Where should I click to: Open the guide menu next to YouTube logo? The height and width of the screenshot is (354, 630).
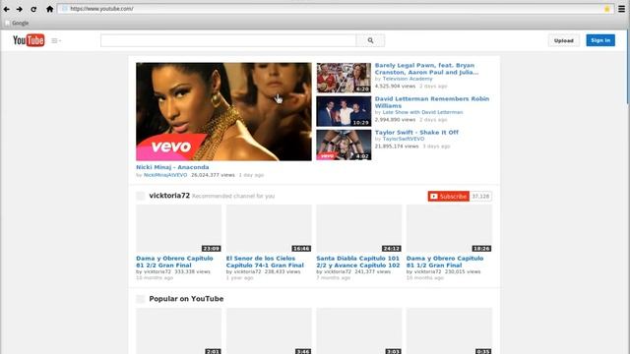click(x=56, y=40)
